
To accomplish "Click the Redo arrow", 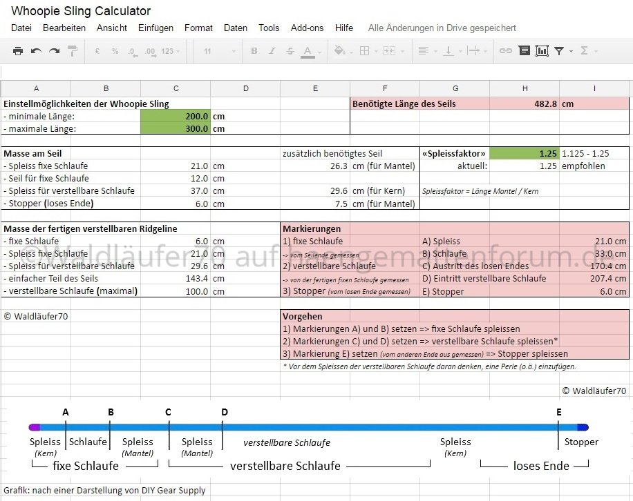I will click(54, 51).
